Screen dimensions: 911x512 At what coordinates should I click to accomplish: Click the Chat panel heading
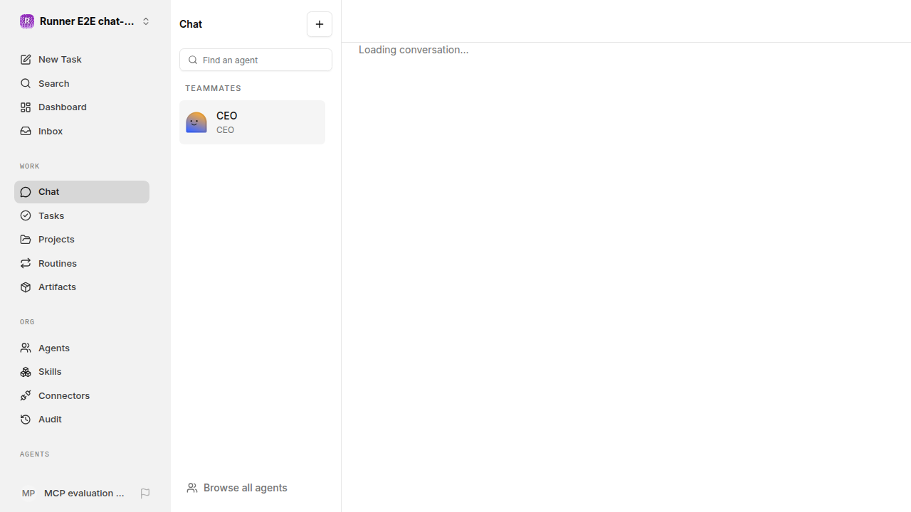point(191,24)
